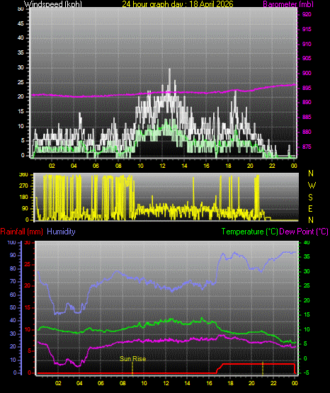Click the blue humidity axis value 70
The height and width of the screenshot is (393, 330).
pyautogui.click(x=13, y=281)
